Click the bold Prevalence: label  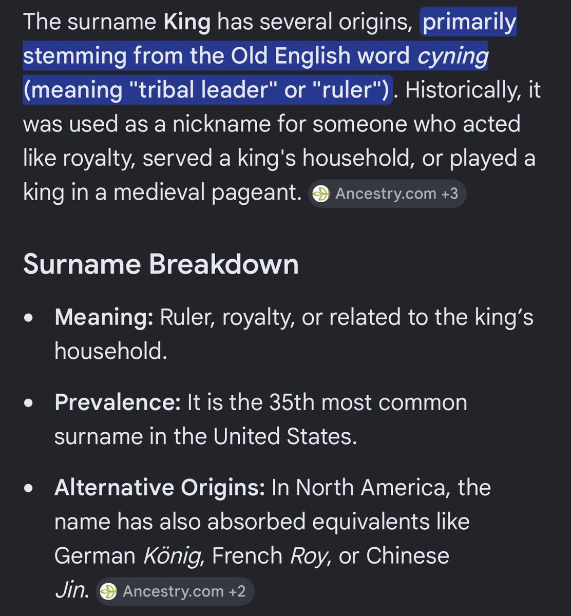[x=118, y=402]
